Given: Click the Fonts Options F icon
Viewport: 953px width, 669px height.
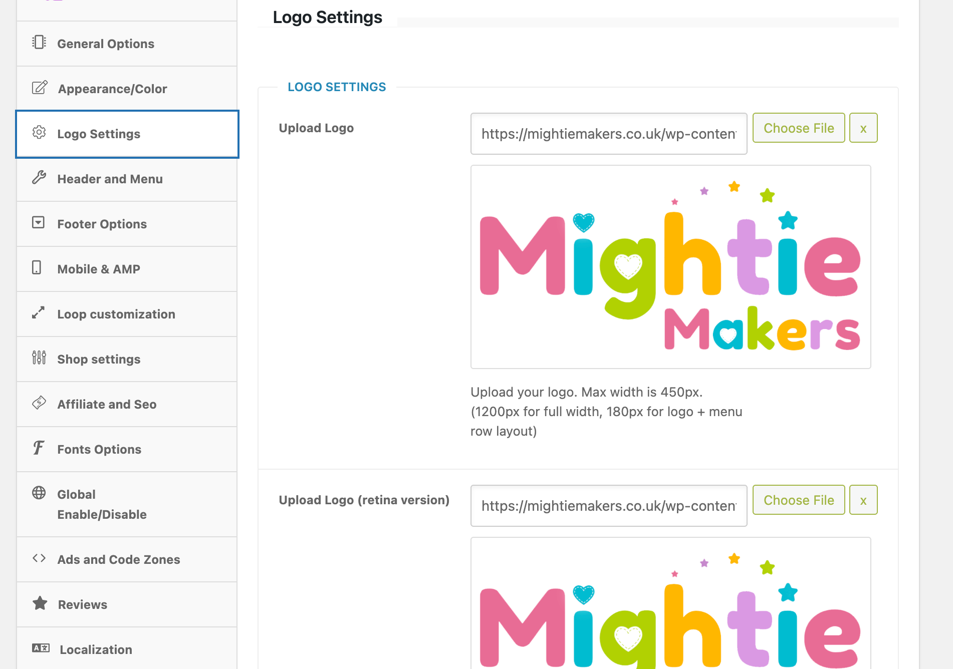Looking at the screenshot, I should point(39,447).
